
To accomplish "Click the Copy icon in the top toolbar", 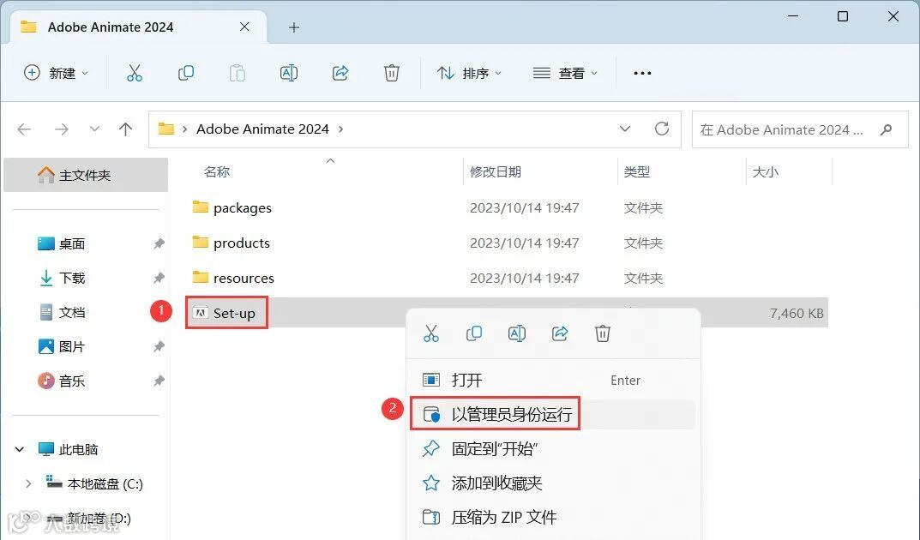I will pyautogui.click(x=185, y=74).
